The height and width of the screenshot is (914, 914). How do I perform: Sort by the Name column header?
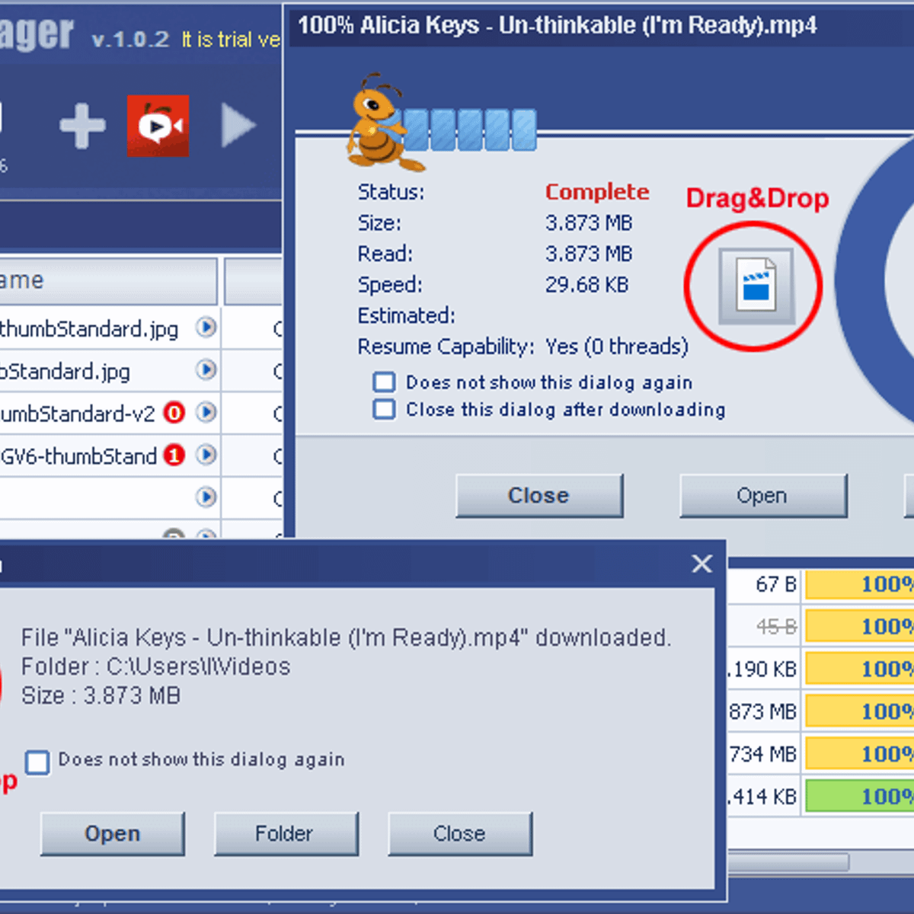(108, 281)
